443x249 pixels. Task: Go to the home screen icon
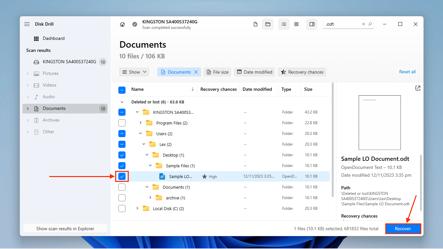[x=122, y=24]
